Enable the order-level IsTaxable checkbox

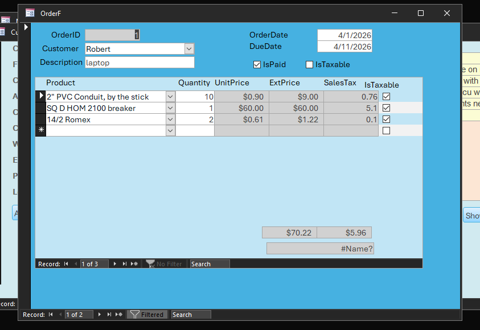click(309, 65)
